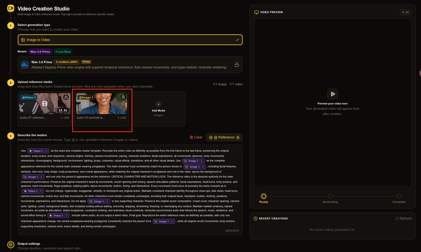This screenshot has height=252, width=421.
Task: Click the film strip icon on Video 1
Action: pyautogui.click(x=45, y=104)
